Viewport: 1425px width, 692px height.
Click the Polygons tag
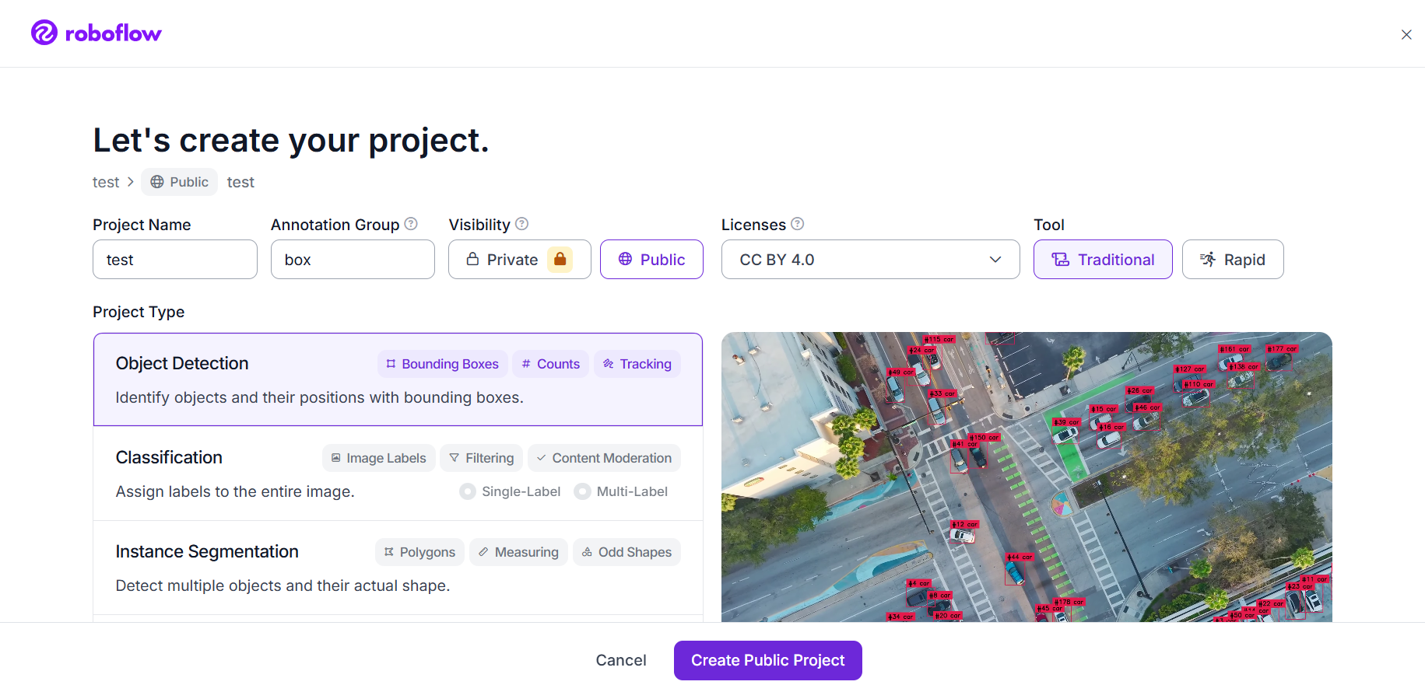(x=419, y=552)
